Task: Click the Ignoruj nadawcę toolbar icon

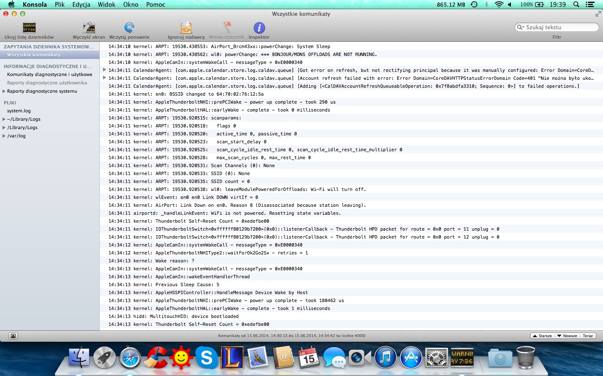Action: [x=186, y=28]
